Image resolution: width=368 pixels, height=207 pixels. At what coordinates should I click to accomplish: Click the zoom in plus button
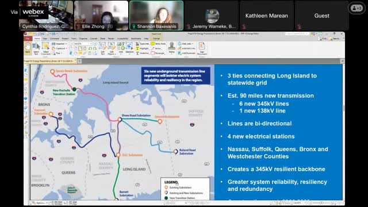[x=95, y=44]
